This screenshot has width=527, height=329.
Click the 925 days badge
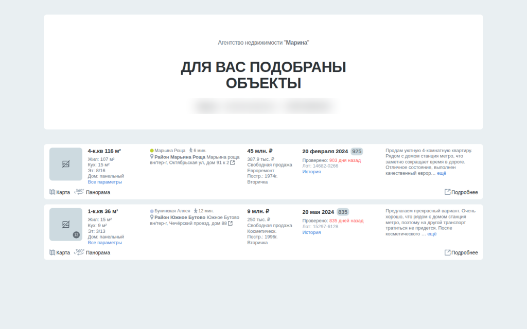[x=357, y=152]
